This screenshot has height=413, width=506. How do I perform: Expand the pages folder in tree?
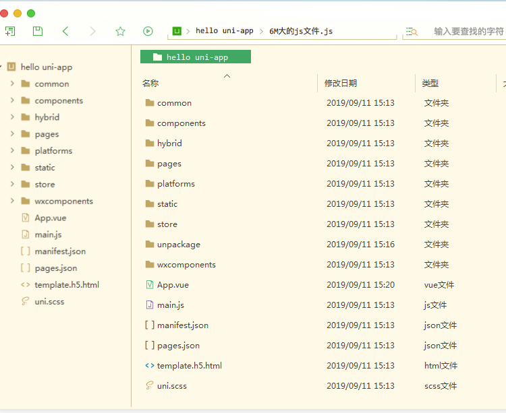coord(12,134)
